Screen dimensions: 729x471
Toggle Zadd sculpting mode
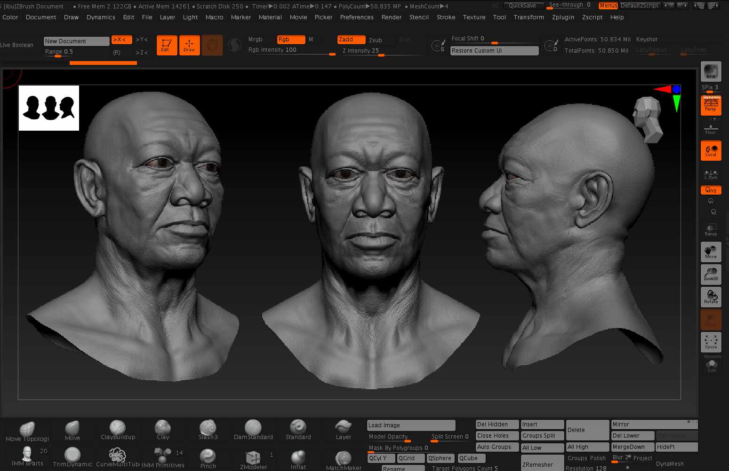point(351,39)
